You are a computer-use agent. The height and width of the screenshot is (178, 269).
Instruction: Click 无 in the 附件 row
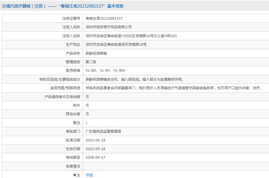tap(87, 106)
